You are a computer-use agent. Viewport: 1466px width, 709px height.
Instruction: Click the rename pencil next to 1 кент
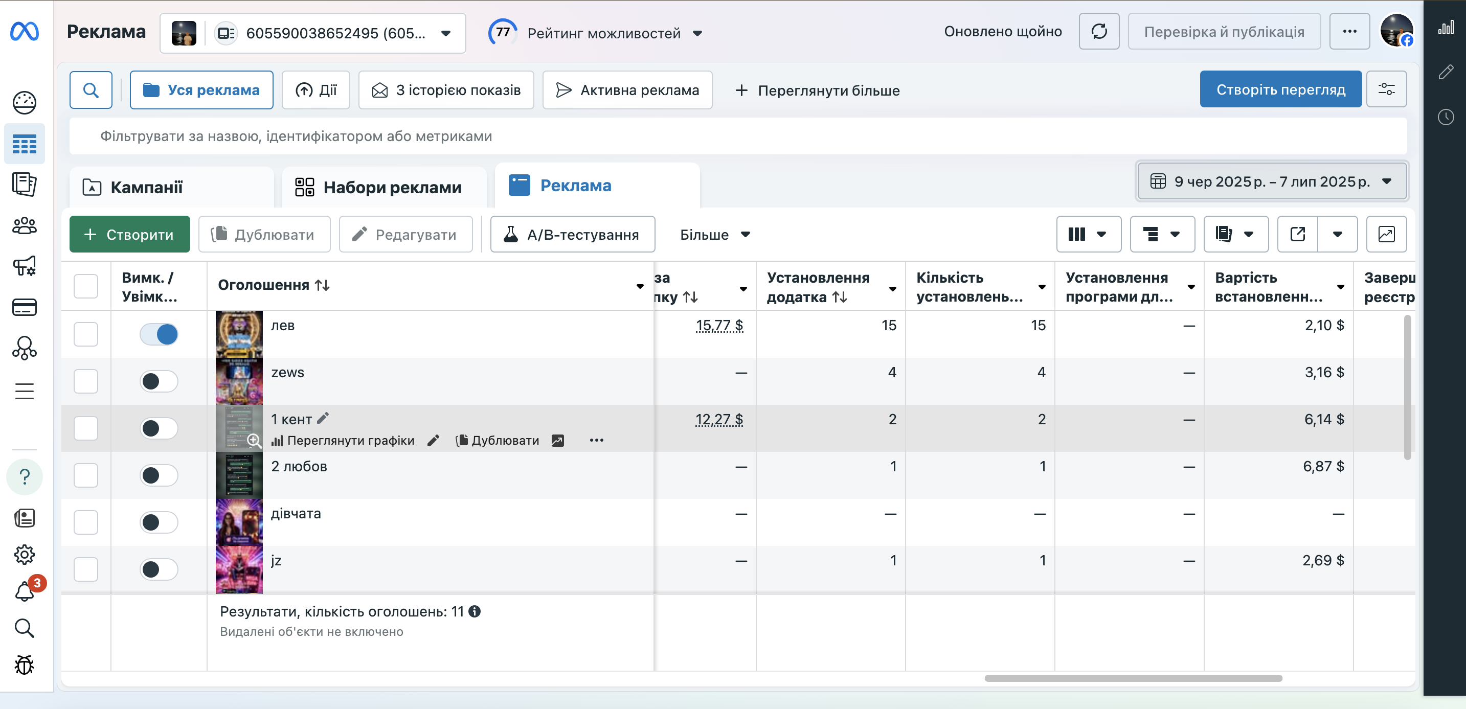(x=323, y=418)
